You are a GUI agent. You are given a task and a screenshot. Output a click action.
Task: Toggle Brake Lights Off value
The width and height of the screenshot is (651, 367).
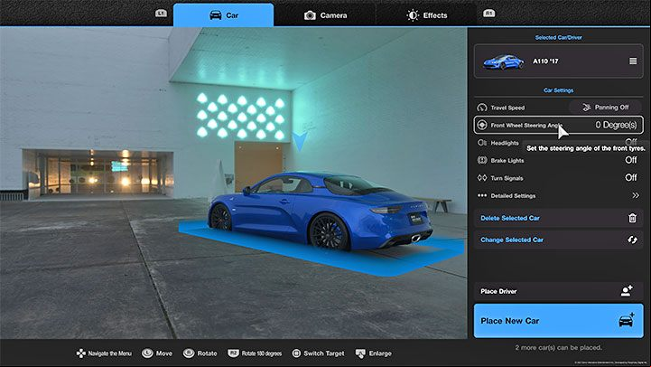click(x=631, y=160)
